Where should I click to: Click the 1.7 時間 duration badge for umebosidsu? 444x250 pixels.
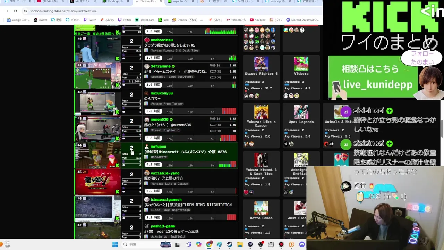[153, 58]
